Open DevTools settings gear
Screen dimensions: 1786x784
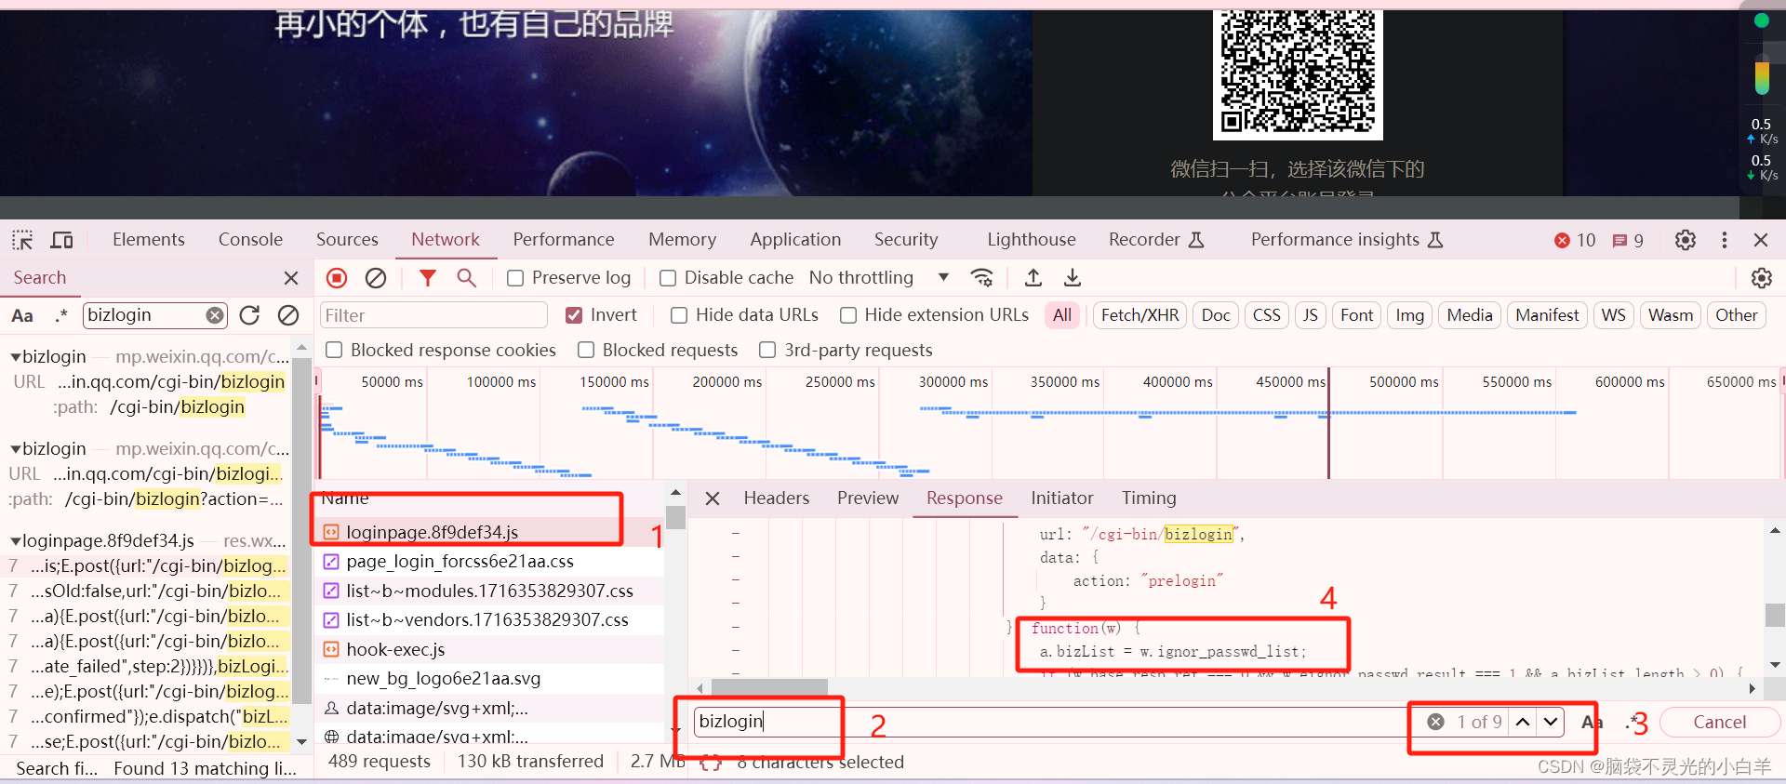click(x=1686, y=240)
